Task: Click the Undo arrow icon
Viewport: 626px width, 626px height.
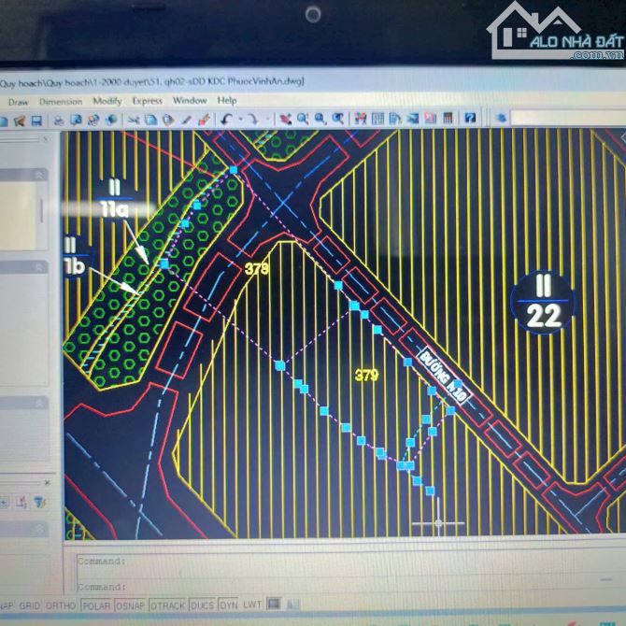Action: pyautogui.click(x=227, y=120)
